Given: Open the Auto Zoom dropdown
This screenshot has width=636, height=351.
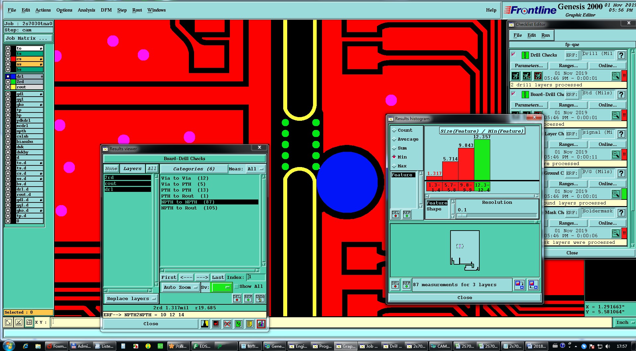Looking at the screenshot, I should click(180, 287).
